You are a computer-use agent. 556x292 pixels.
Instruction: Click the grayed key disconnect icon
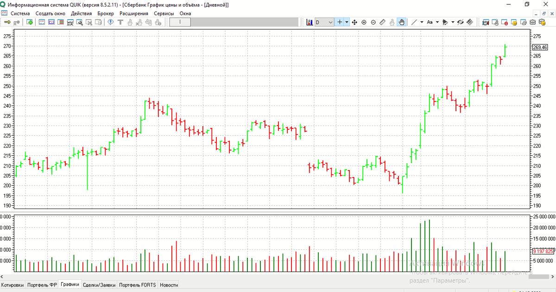(x=16, y=22)
